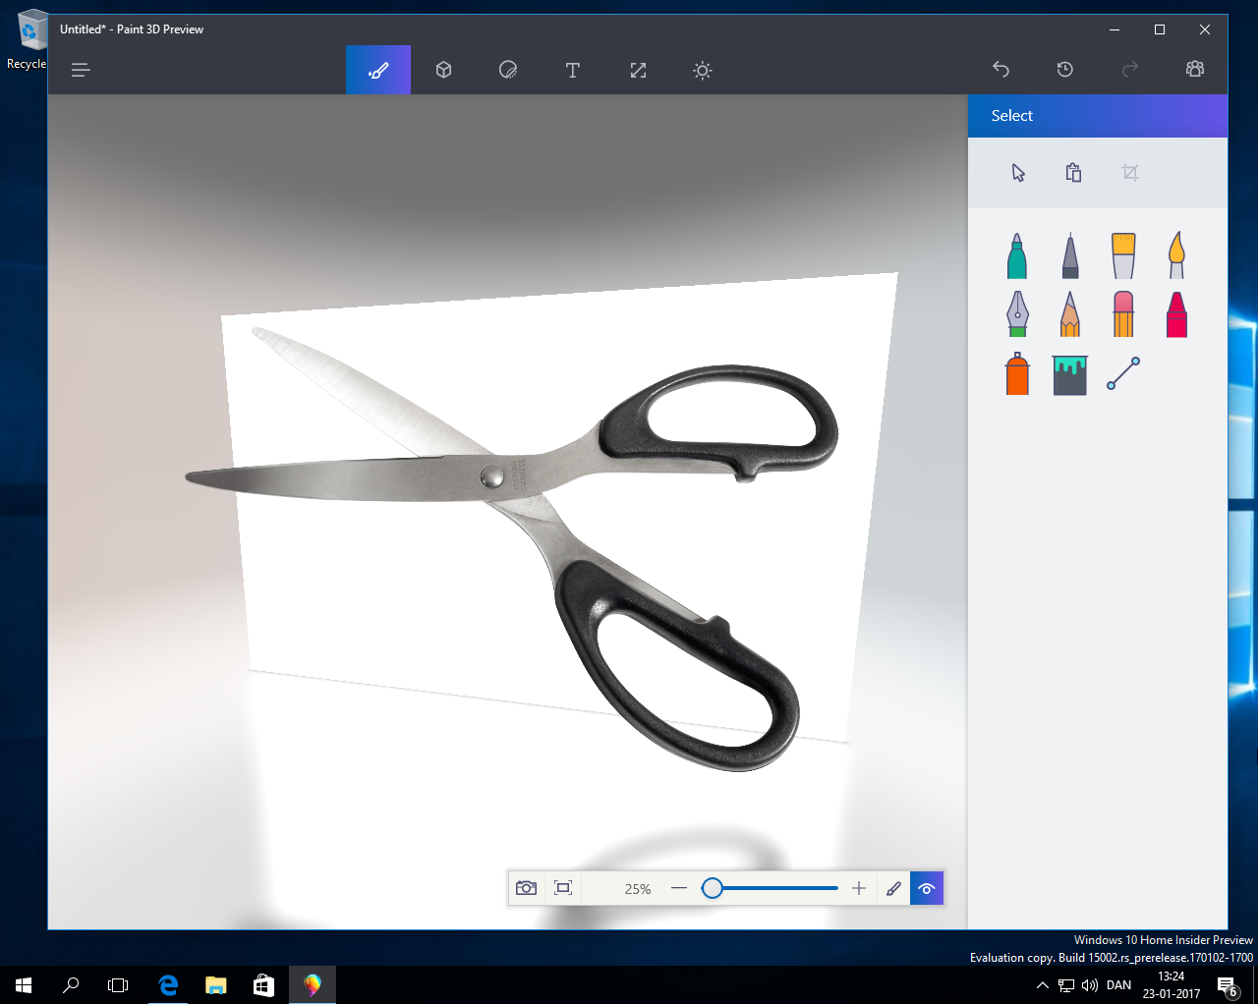This screenshot has width=1258, height=1004.
Task: Click the zoom slider handle
Action: click(713, 888)
